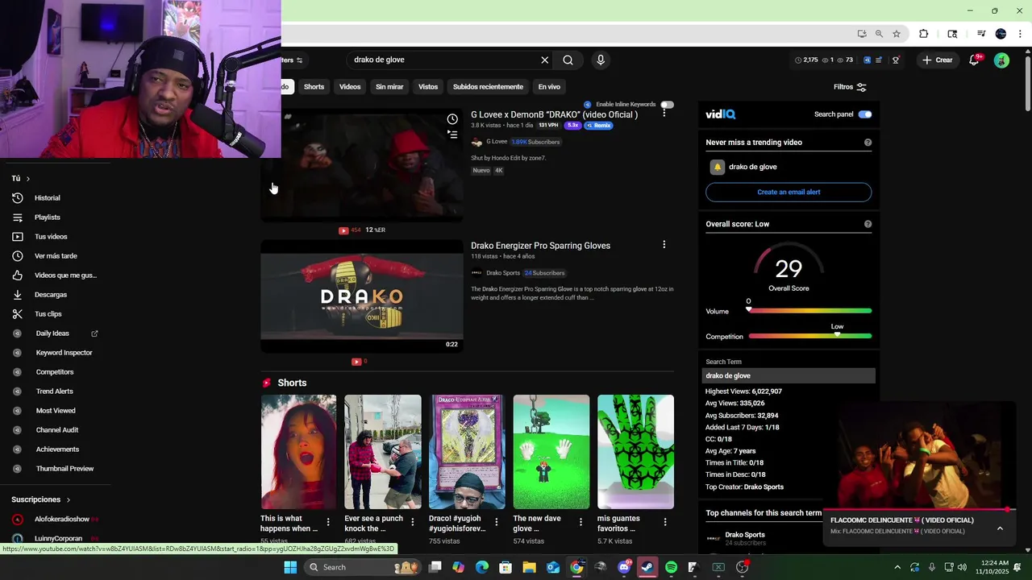Click Create an email alert button

click(x=789, y=192)
